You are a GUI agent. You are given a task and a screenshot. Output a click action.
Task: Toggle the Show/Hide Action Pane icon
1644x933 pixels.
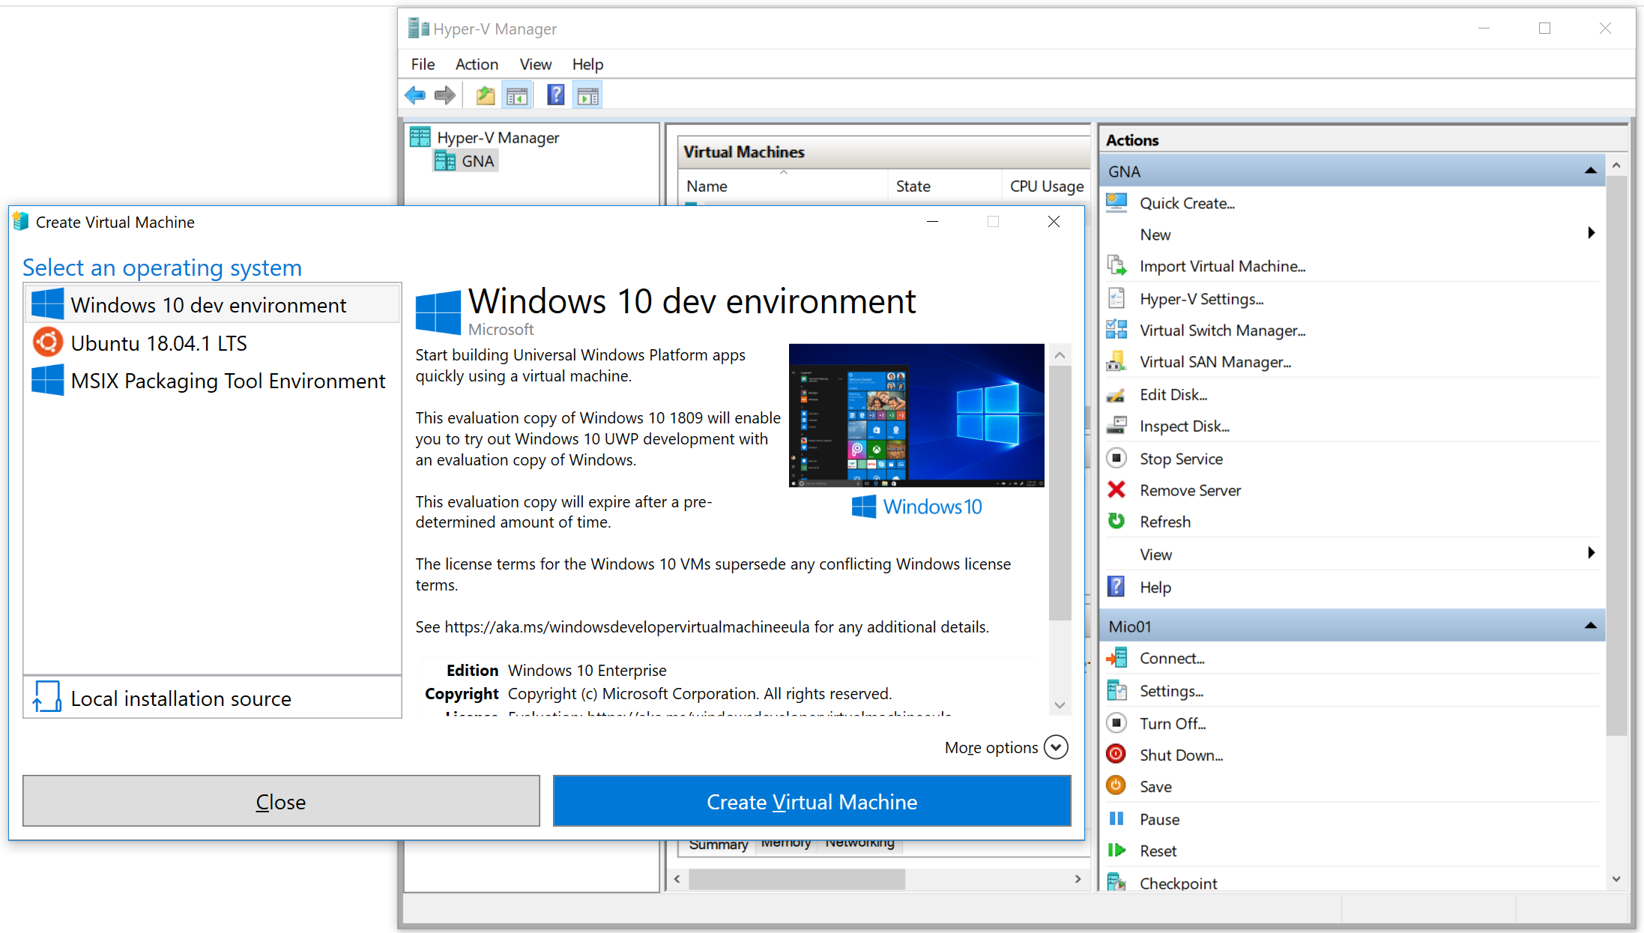click(588, 95)
